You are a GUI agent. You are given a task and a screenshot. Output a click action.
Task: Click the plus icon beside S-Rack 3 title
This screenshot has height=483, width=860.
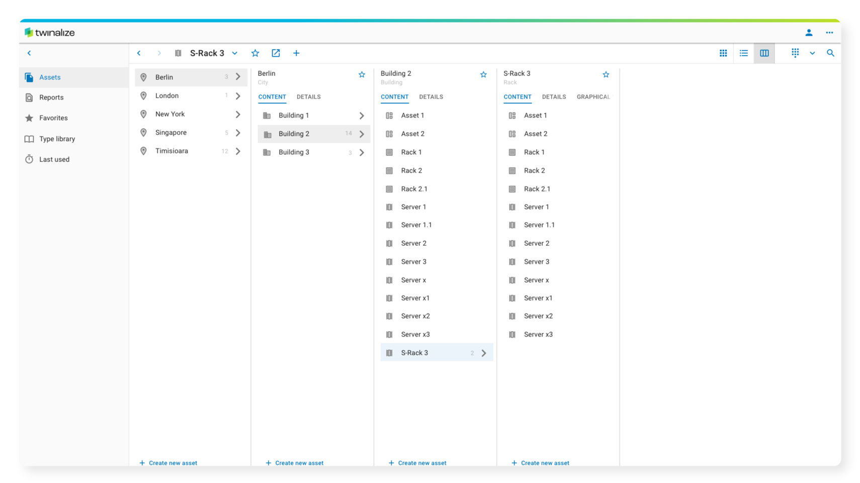(x=296, y=53)
